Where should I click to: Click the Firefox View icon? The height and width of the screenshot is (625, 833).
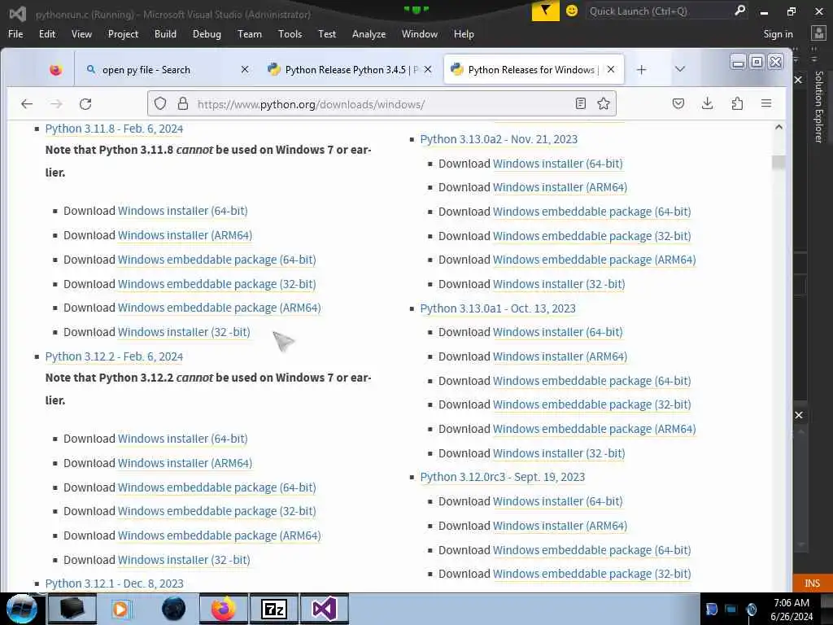[55, 70]
